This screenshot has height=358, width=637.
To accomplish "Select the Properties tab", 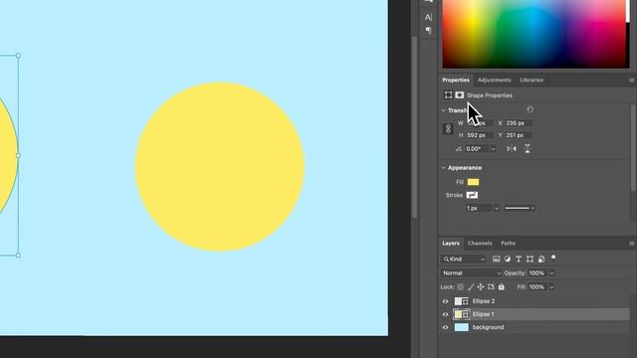I will (456, 80).
